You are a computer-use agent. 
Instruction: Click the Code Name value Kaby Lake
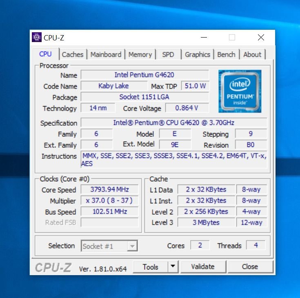click(x=114, y=86)
